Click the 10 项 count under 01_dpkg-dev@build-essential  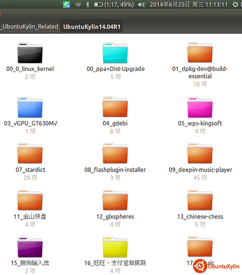point(200,84)
